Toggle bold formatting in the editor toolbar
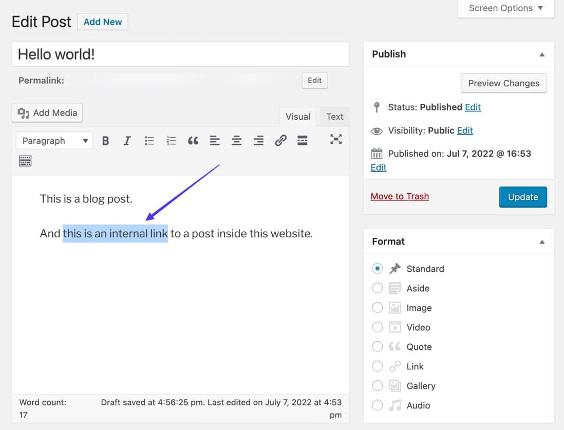 tap(105, 140)
